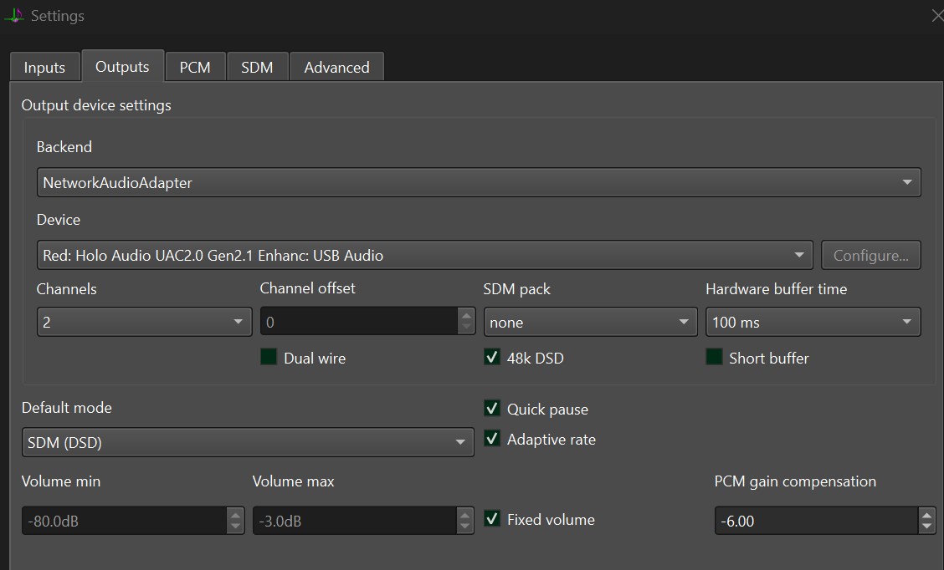
Task: Expand the Backend dropdown
Action: click(479, 182)
